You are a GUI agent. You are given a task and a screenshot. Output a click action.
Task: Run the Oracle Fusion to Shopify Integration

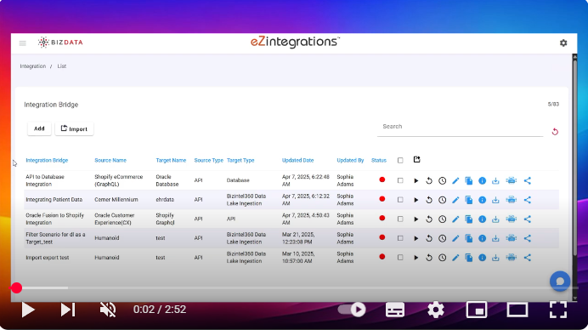point(416,219)
